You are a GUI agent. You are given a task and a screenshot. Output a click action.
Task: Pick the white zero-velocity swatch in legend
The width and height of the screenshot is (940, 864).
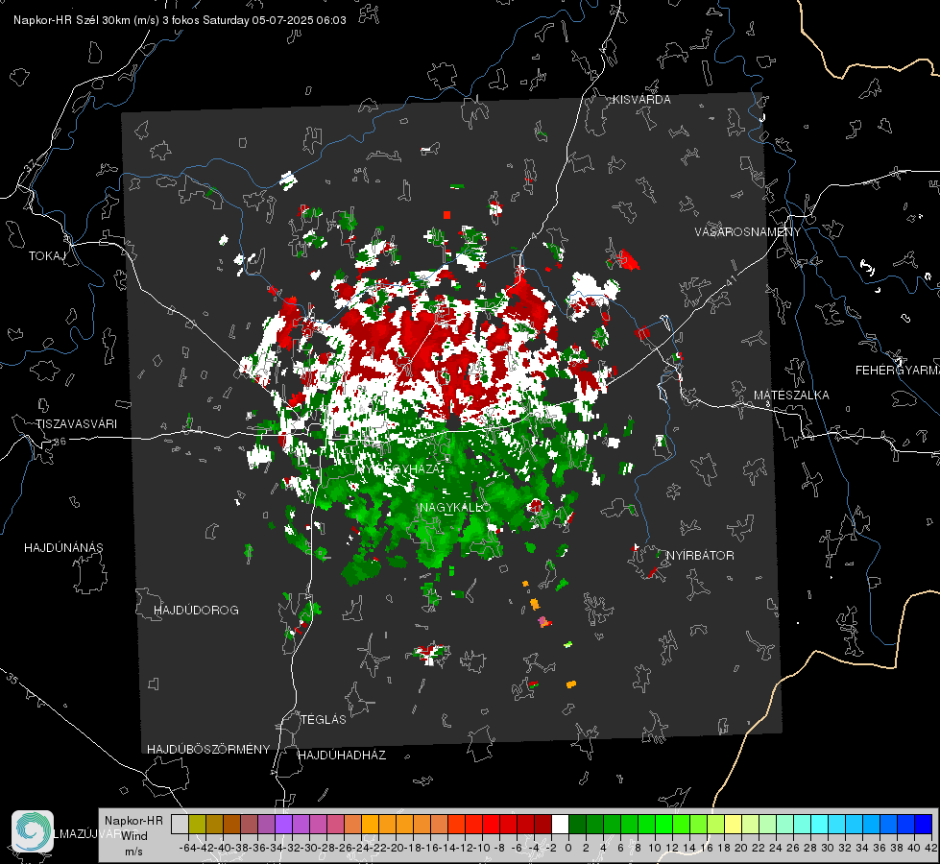tap(560, 824)
